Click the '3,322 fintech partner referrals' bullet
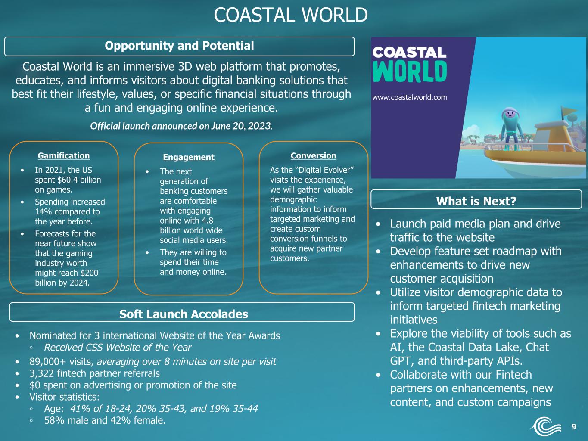The image size is (588, 441). [x=94, y=373]
